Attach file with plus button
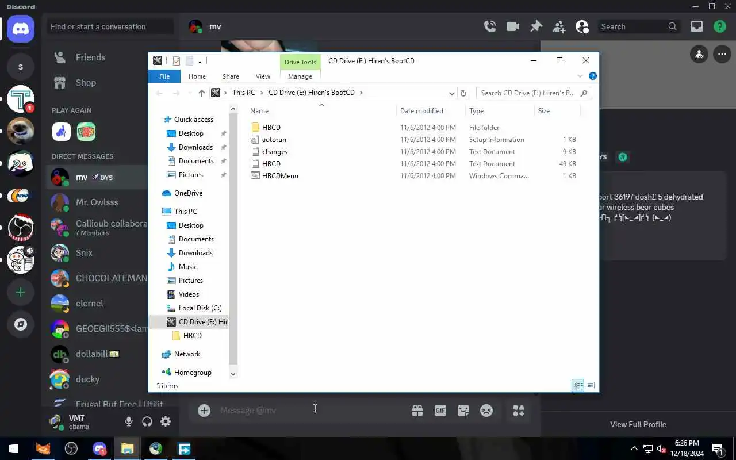This screenshot has height=460, width=736. point(204,410)
